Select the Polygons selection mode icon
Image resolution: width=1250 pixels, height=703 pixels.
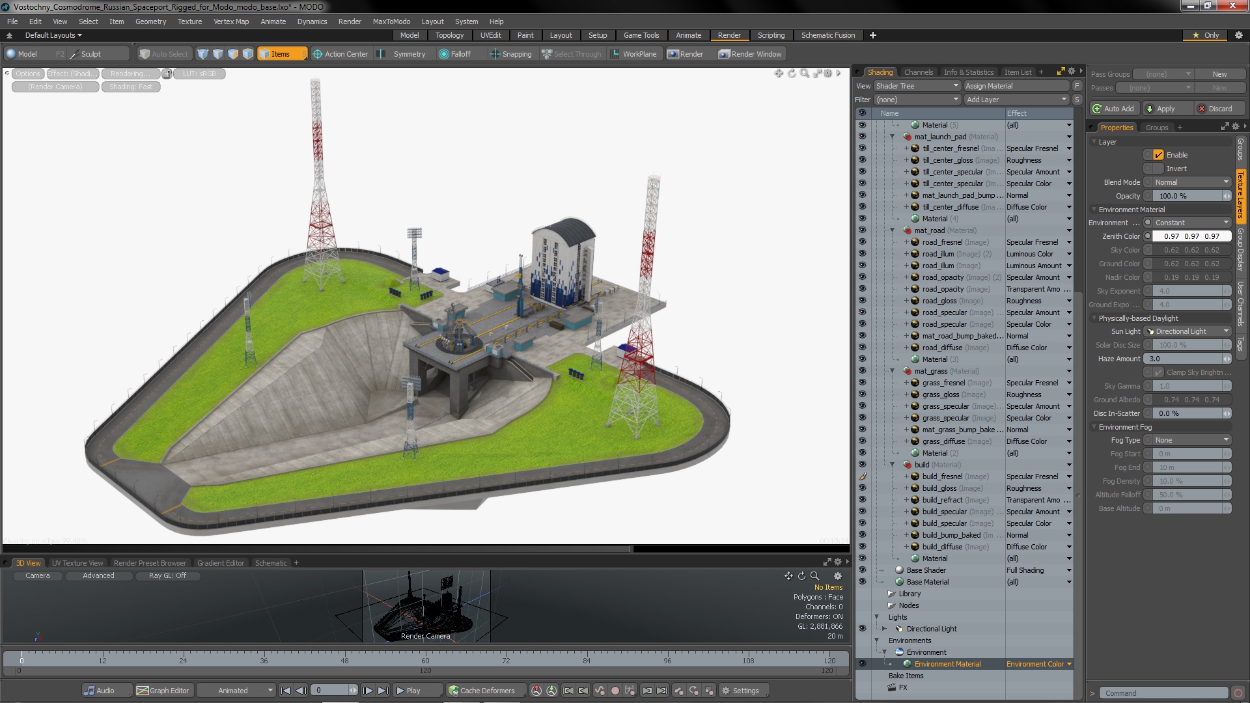click(233, 54)
